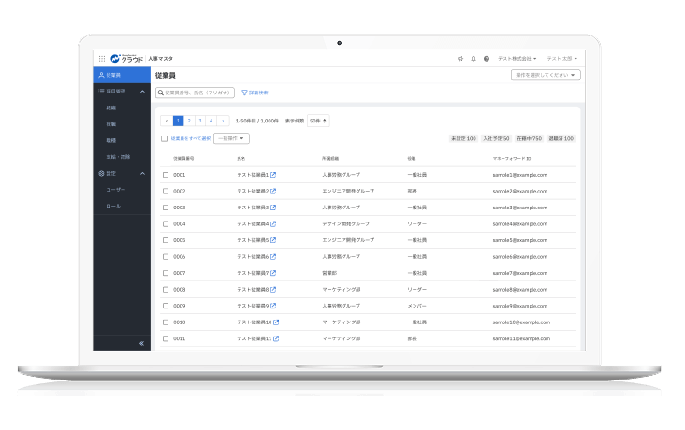This screenshot has width=685, height=430.
Task: Open the bulk operation dropdown
Action: (x=231, y=138)
